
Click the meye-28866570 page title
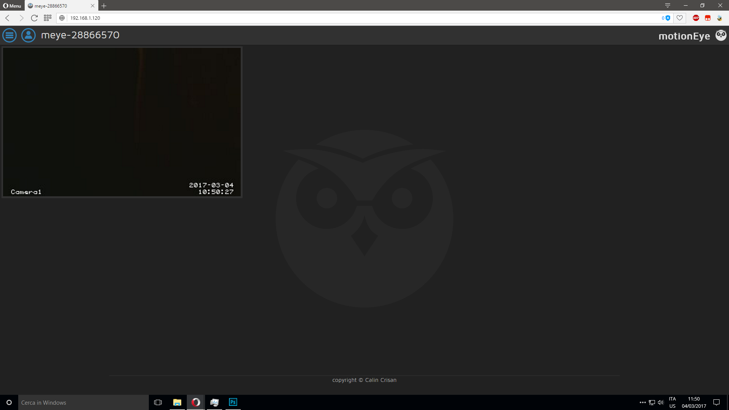coord(80,35)
